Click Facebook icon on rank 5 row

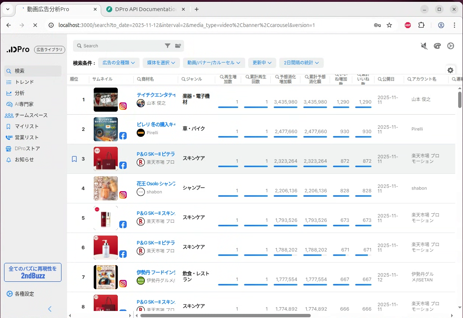point(123,224)
